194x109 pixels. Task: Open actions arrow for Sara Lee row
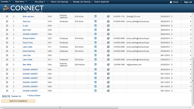(191, 21)
